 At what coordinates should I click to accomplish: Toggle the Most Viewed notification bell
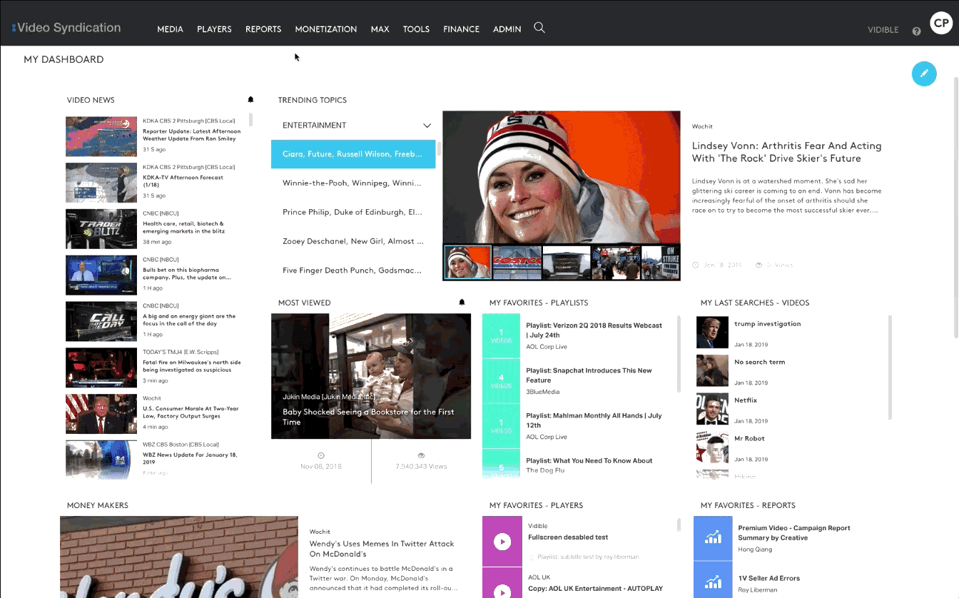[x=462, y=303]
